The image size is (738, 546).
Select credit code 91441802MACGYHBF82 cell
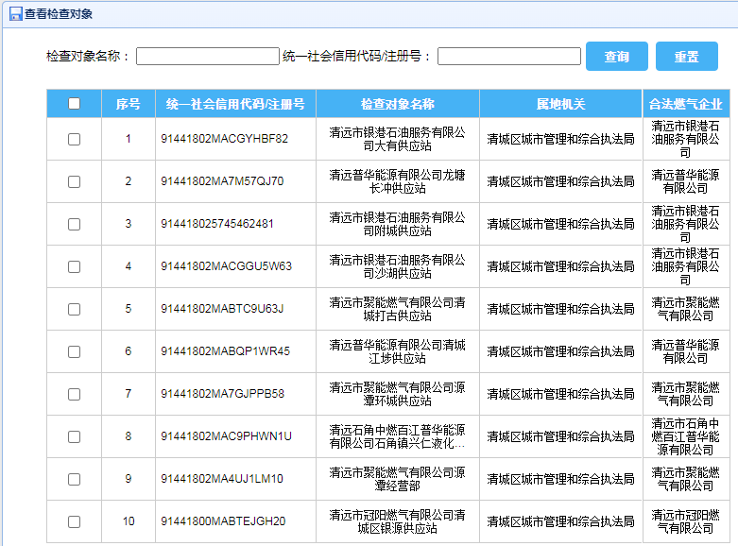point(224,139)
